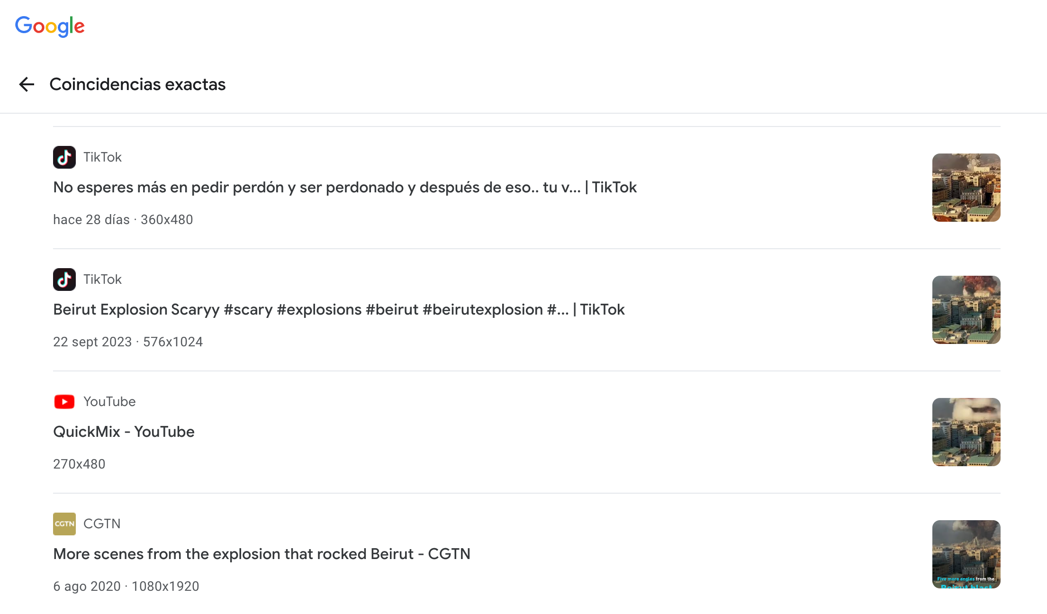Open thumbnail next to the QuickMix result
Image resolution: width=1047 pixels, height=614 pixels.
tap(966, 432)
